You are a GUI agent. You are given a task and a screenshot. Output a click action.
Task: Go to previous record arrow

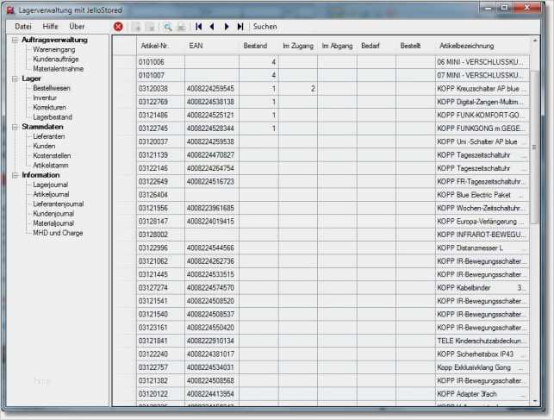pyautogui.click(x=213, y=27)
